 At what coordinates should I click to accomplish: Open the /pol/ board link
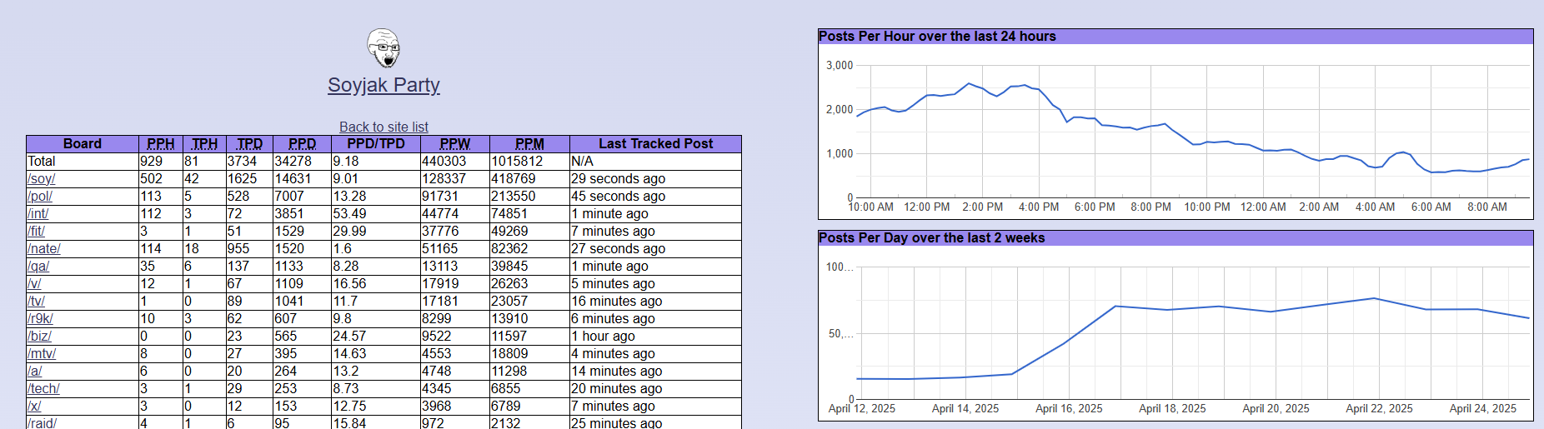click(x=40, y=196)
